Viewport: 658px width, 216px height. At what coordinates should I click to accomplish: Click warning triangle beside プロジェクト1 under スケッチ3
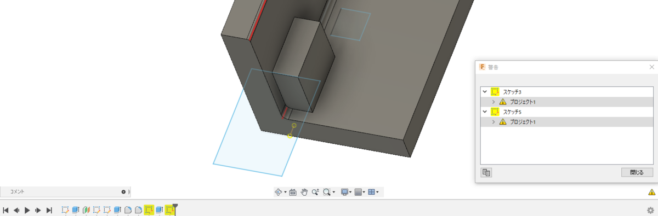(503, 102)
